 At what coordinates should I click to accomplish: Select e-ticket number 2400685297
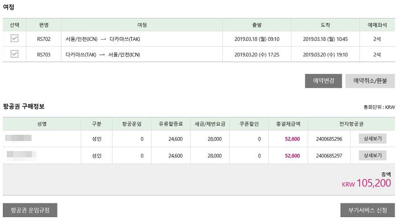(329, 156)
